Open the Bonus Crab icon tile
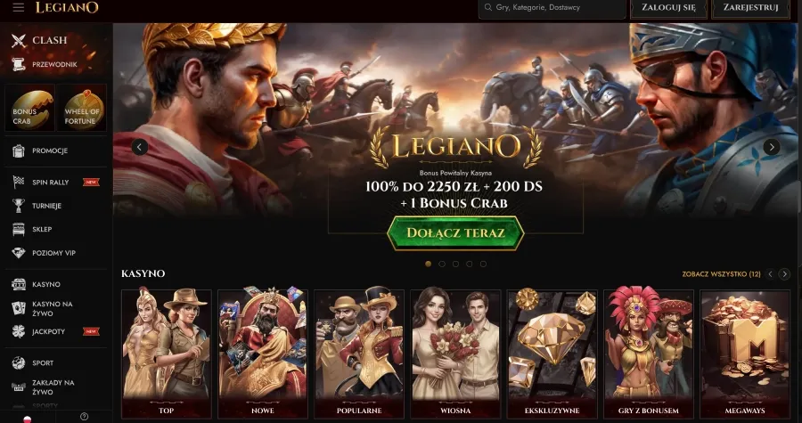This screenshot has width=802, height=423. coord(30,109)
